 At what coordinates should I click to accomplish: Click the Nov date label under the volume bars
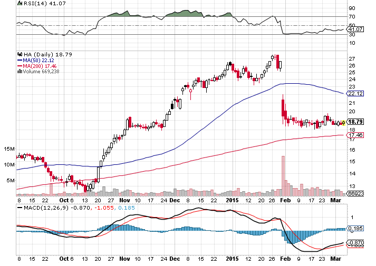pyautogui.click(x=124, y=200)
